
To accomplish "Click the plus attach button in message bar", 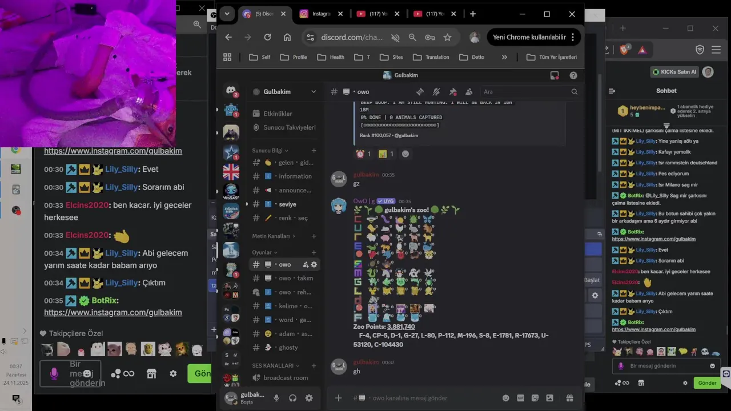I will (x=338, y=398).
